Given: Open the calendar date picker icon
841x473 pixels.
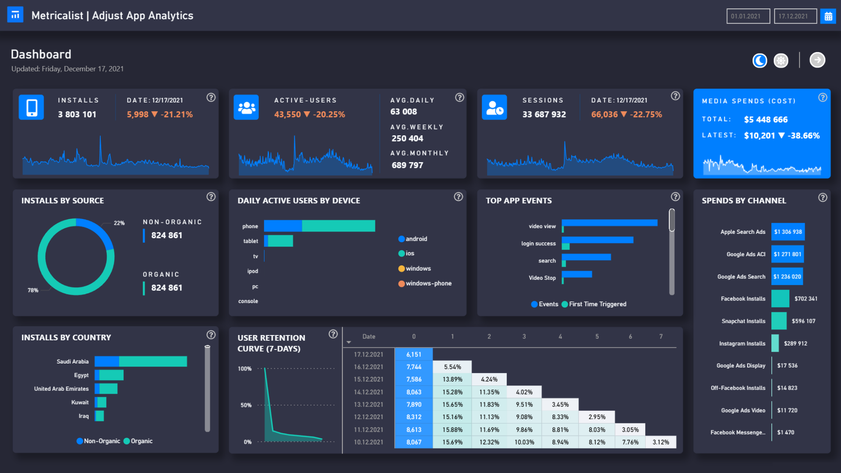Looking at the screenshot, I should pyautogui.click(x=827, y=15).
